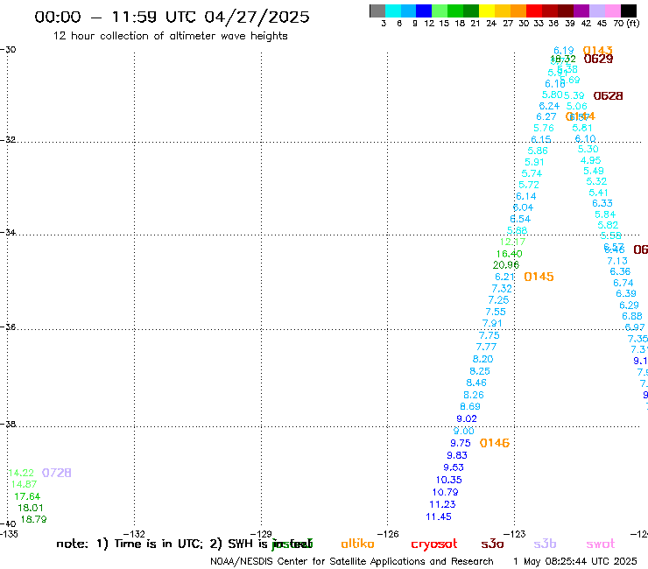Click the red swatch in the wave height legend
This screenshot has height=569, width=648.
pos(534,11)
